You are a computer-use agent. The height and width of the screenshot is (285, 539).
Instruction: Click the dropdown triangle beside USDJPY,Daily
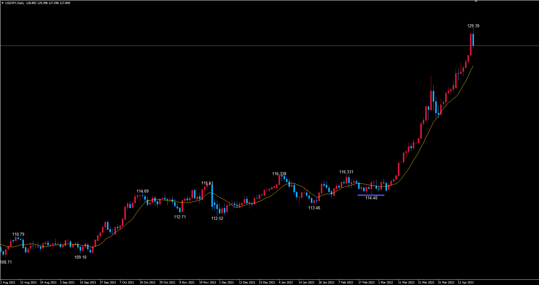(3, 3)
